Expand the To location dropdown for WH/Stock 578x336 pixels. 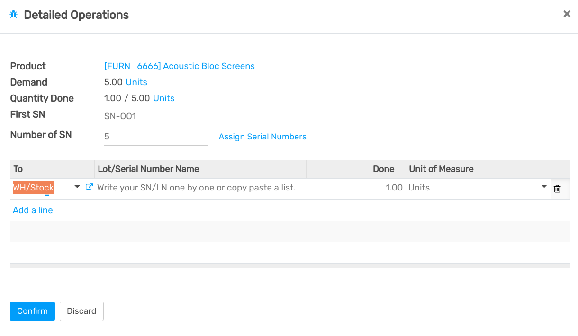(77, 187)
